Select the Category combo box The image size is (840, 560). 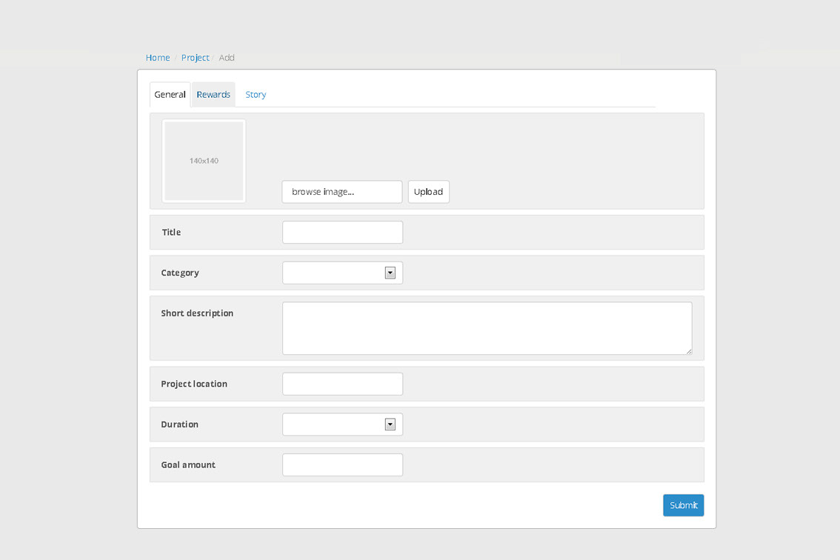[333, 273]
